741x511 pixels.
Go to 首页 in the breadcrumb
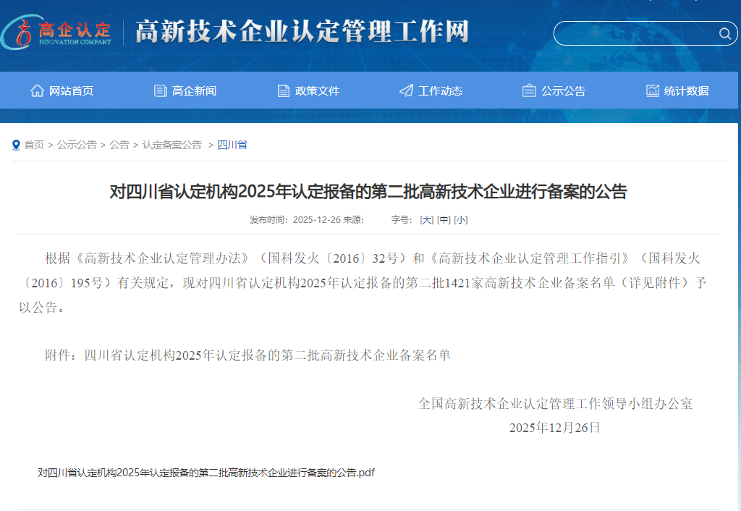click(34, 145)
